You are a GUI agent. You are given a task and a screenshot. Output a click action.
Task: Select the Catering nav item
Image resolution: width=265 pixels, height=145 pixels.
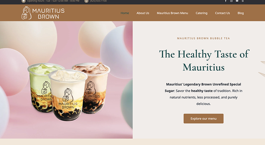[x=201, y=13]
